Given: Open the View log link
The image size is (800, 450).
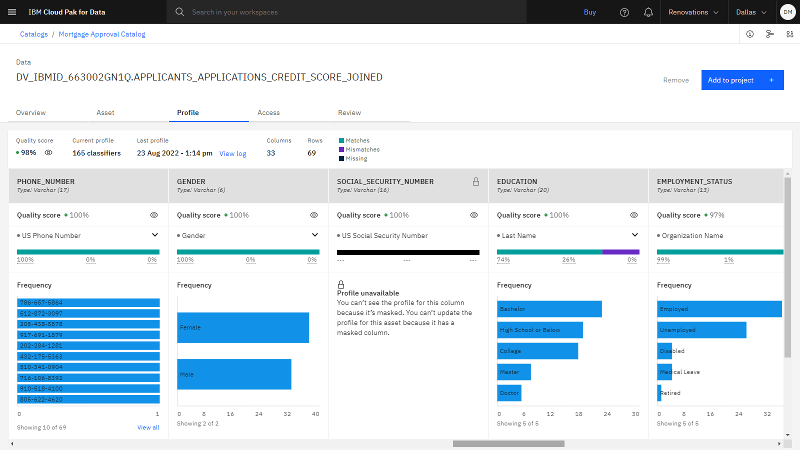Looking at the screenshot, I should coord(233,153).
